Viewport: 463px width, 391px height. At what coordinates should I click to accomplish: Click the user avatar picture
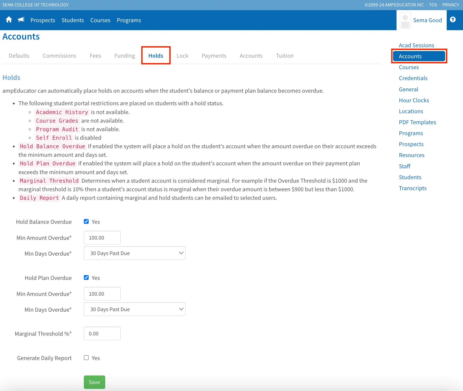[x=405, y=21]
